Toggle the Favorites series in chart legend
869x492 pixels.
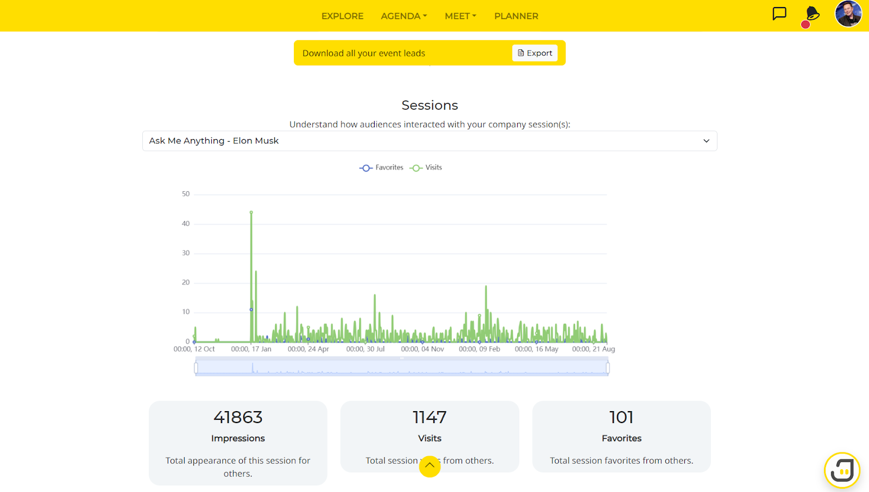pyautogui.click(x=381, y=168)
